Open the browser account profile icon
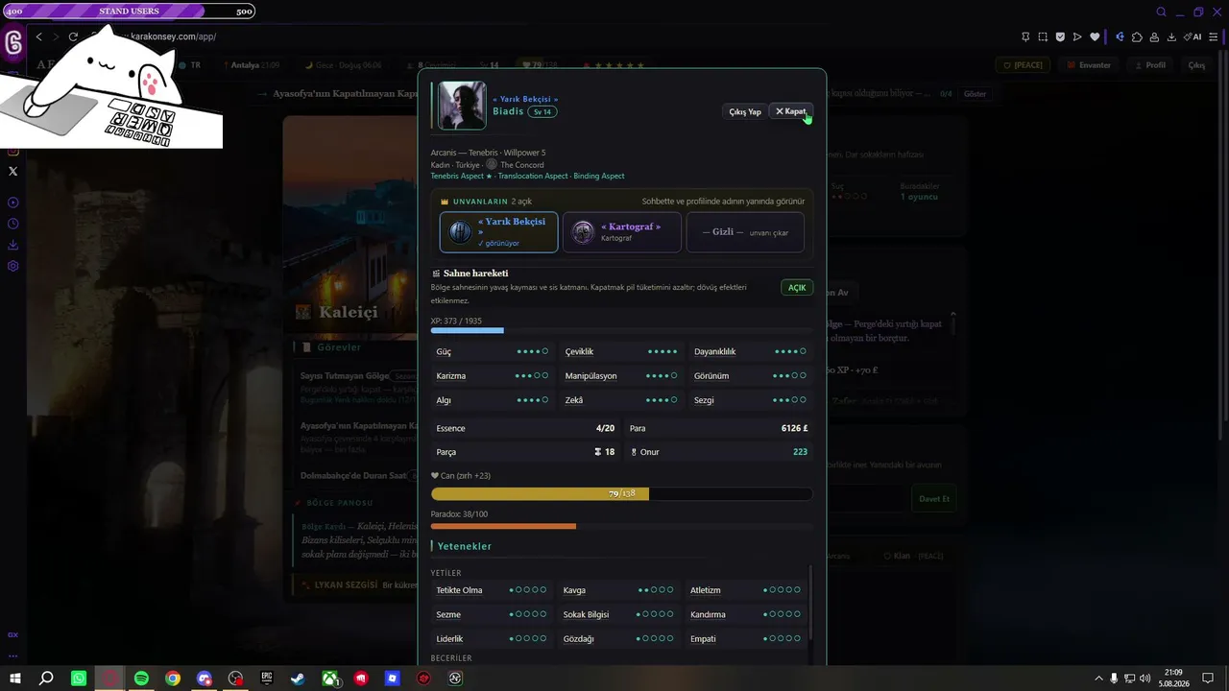 pyautogui.click(x=1154, y=36)
